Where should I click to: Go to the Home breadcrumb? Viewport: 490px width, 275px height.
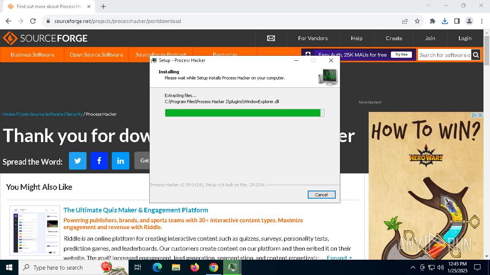[9, 114]
